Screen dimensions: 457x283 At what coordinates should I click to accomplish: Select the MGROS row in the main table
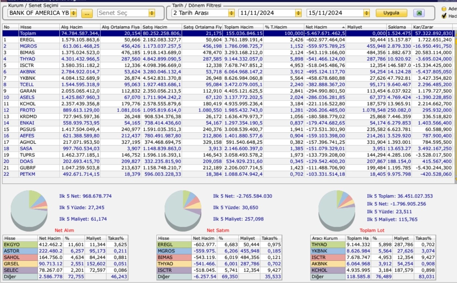[x=228, y=46]
